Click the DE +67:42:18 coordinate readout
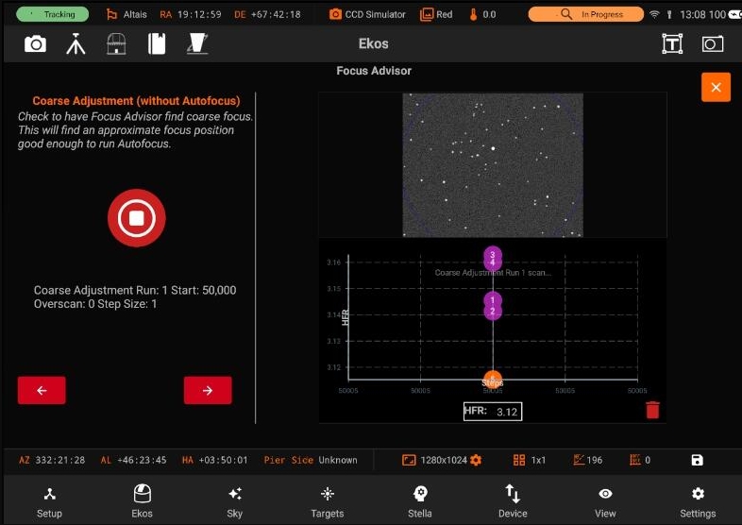Image resolution: width=742 pixels, height=525 pixels. click(x=267, y=14)
